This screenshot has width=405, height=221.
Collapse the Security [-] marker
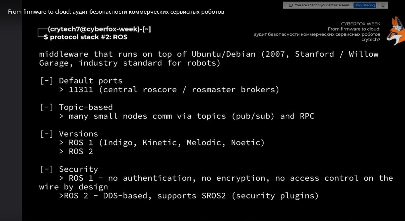click(47, 169)
